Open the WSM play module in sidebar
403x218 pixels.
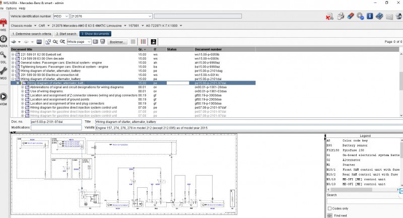pyautogui.click(x=4, y=99)
